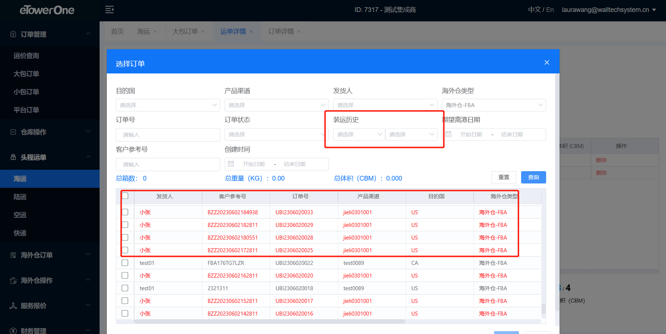Click the second 删除 link behind dialog

coord(601,173)
